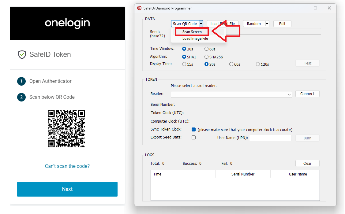Click the blue Next button

pos(67,189)
